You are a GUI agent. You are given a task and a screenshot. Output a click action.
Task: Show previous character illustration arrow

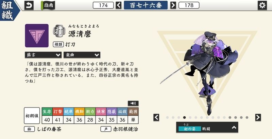[156, 117]
